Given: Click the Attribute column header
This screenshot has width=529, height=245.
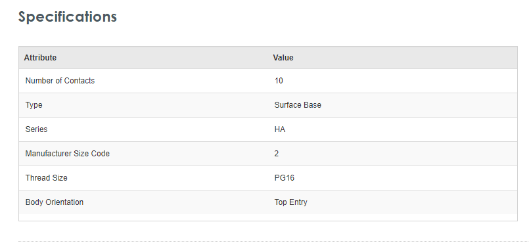Looking at the screenshot, I should click(x=40, y=58).
